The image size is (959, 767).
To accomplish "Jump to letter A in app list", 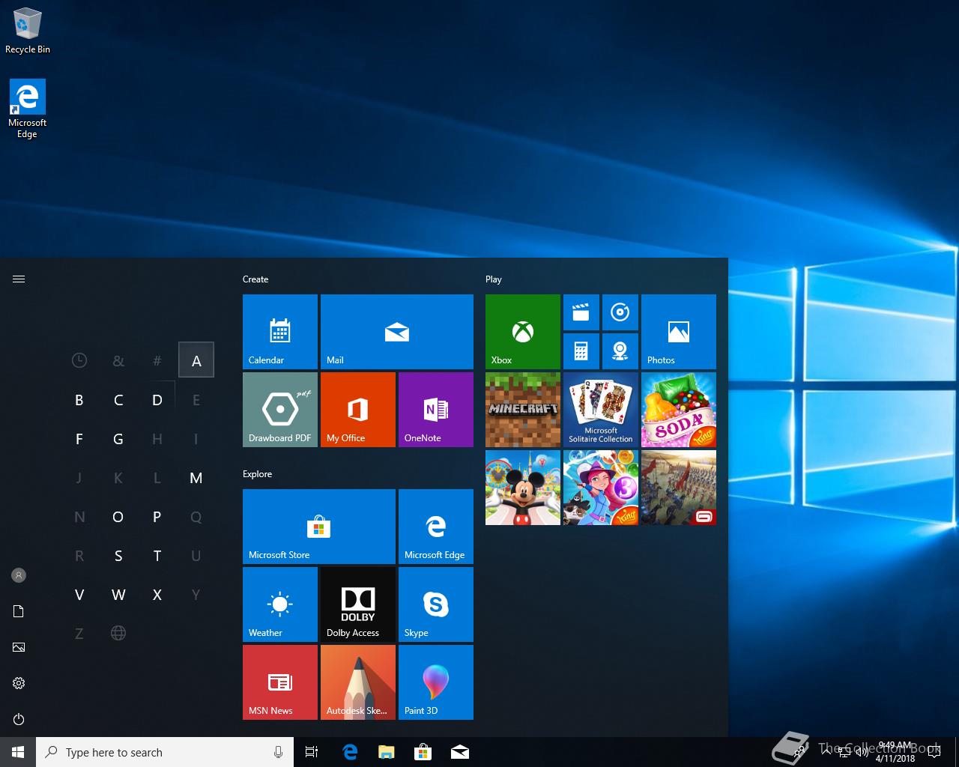I will coord(196,360).
